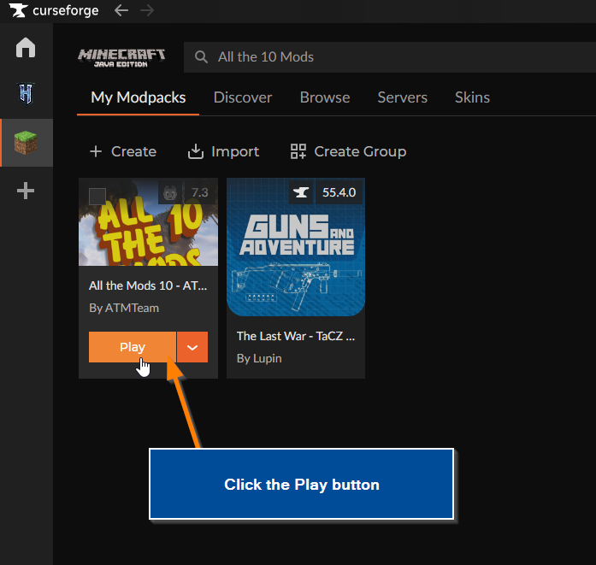596x565 pixels.
Task: Click The Last War - TaCZ title
Action: (296, 336)
